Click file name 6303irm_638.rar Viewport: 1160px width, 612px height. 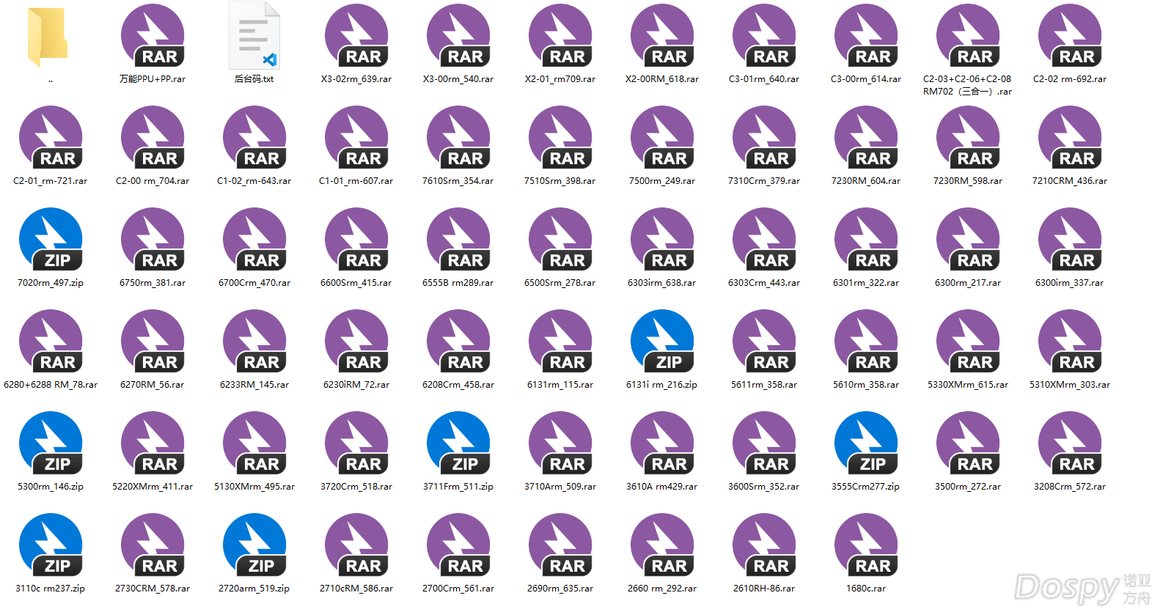coord(662,283)
